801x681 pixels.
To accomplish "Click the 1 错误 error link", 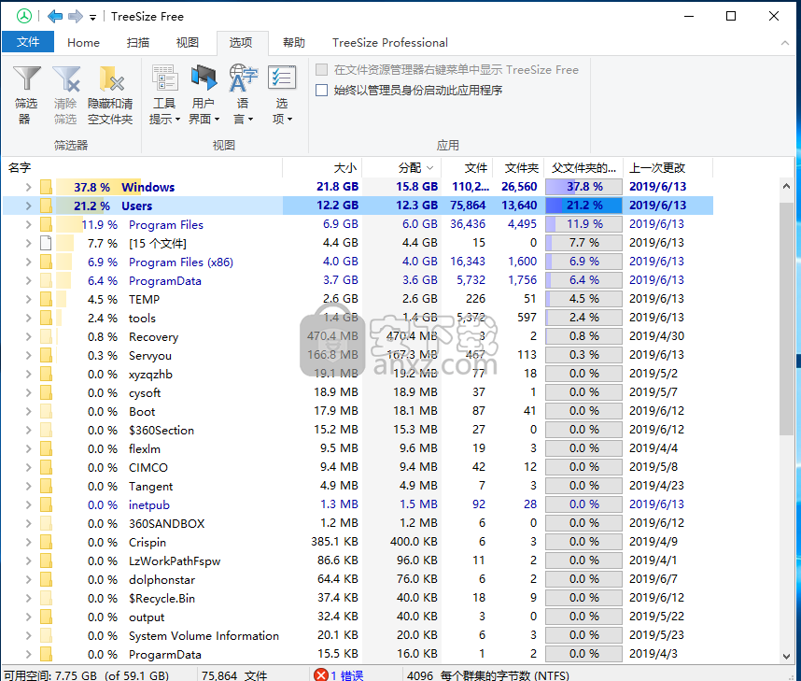I will click(x=346, y=674).
